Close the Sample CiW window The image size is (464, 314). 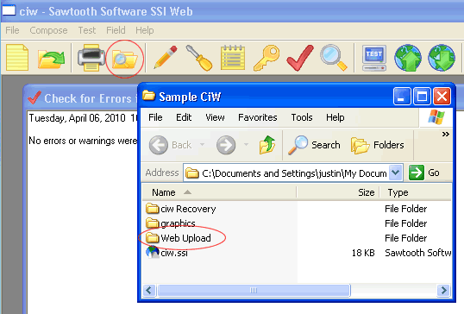[x=442, y=97]
